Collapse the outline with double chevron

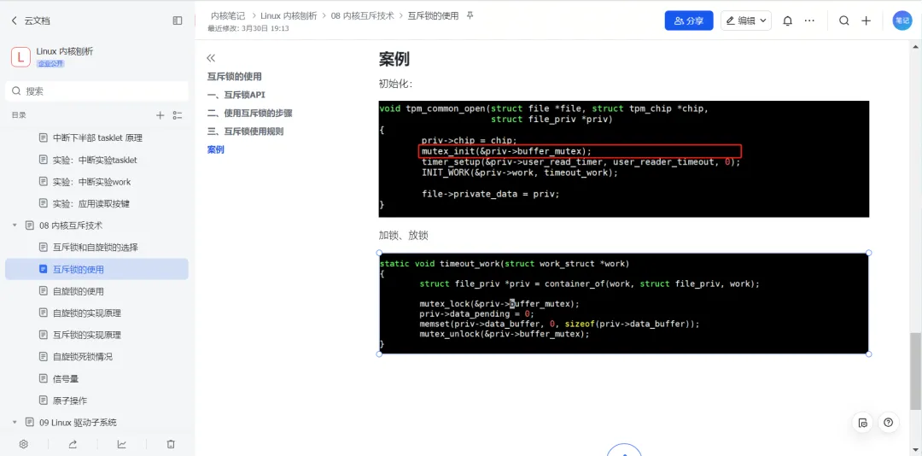211,58
